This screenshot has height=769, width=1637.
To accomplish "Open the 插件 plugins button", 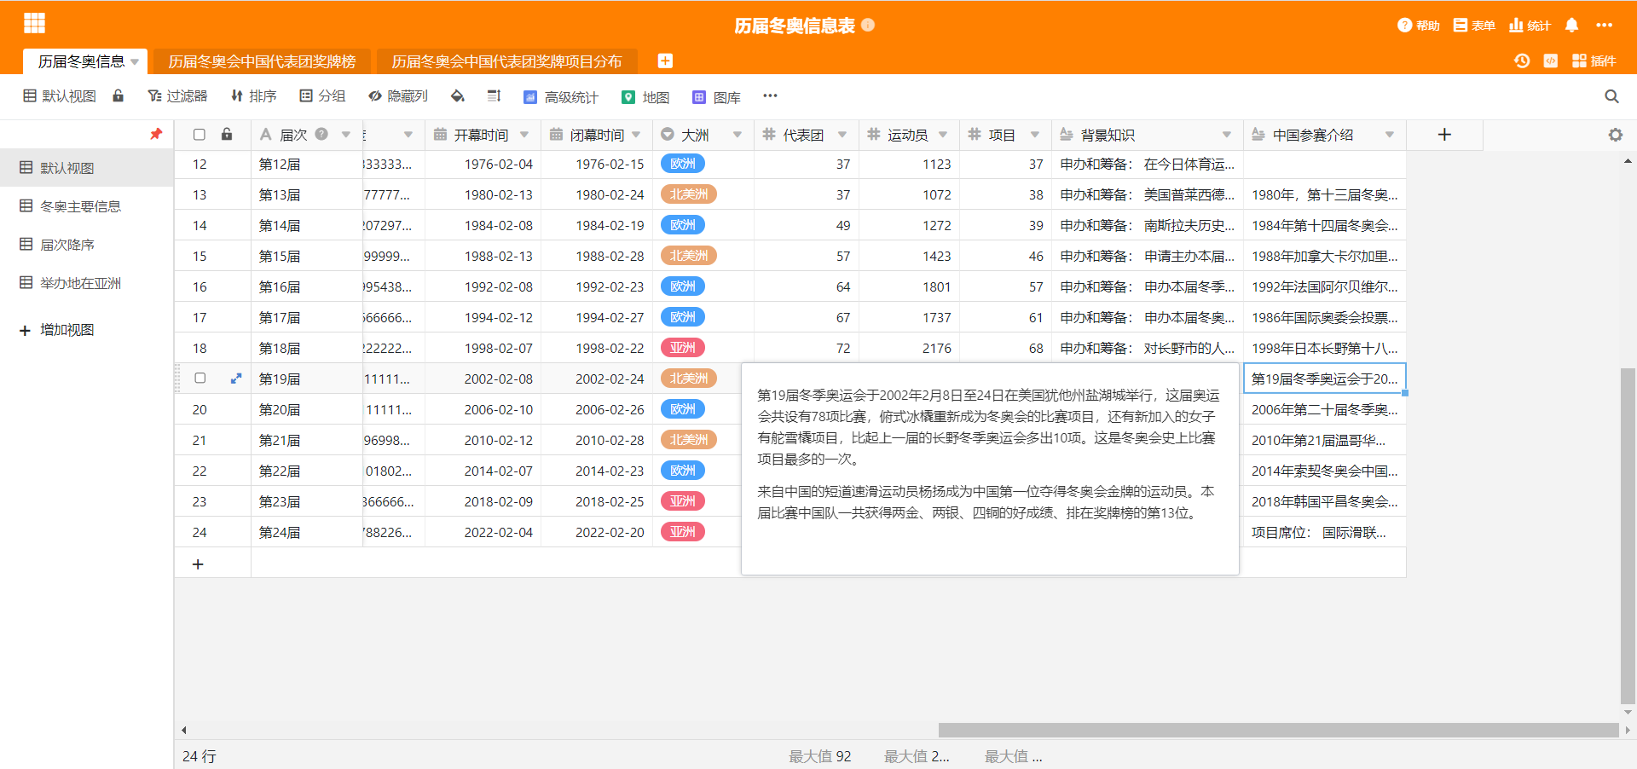I will tap(1594, 61).
